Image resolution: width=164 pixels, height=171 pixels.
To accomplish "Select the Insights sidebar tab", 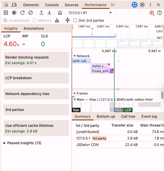I will pos(11,29).
